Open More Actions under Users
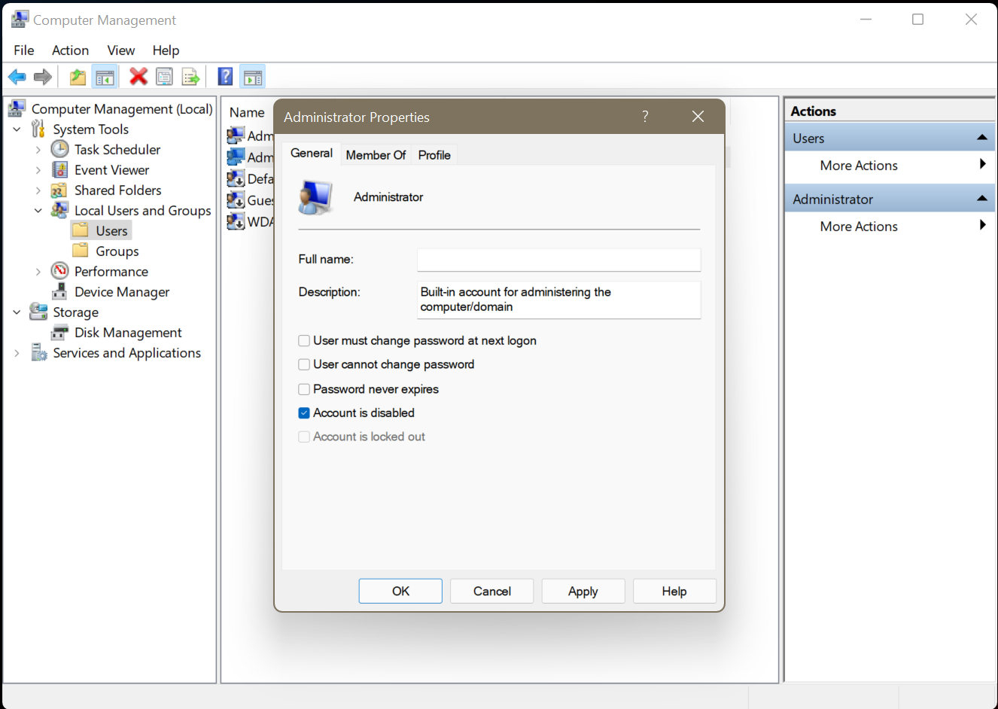Viewport: 998px width, 709px height. 890,165
